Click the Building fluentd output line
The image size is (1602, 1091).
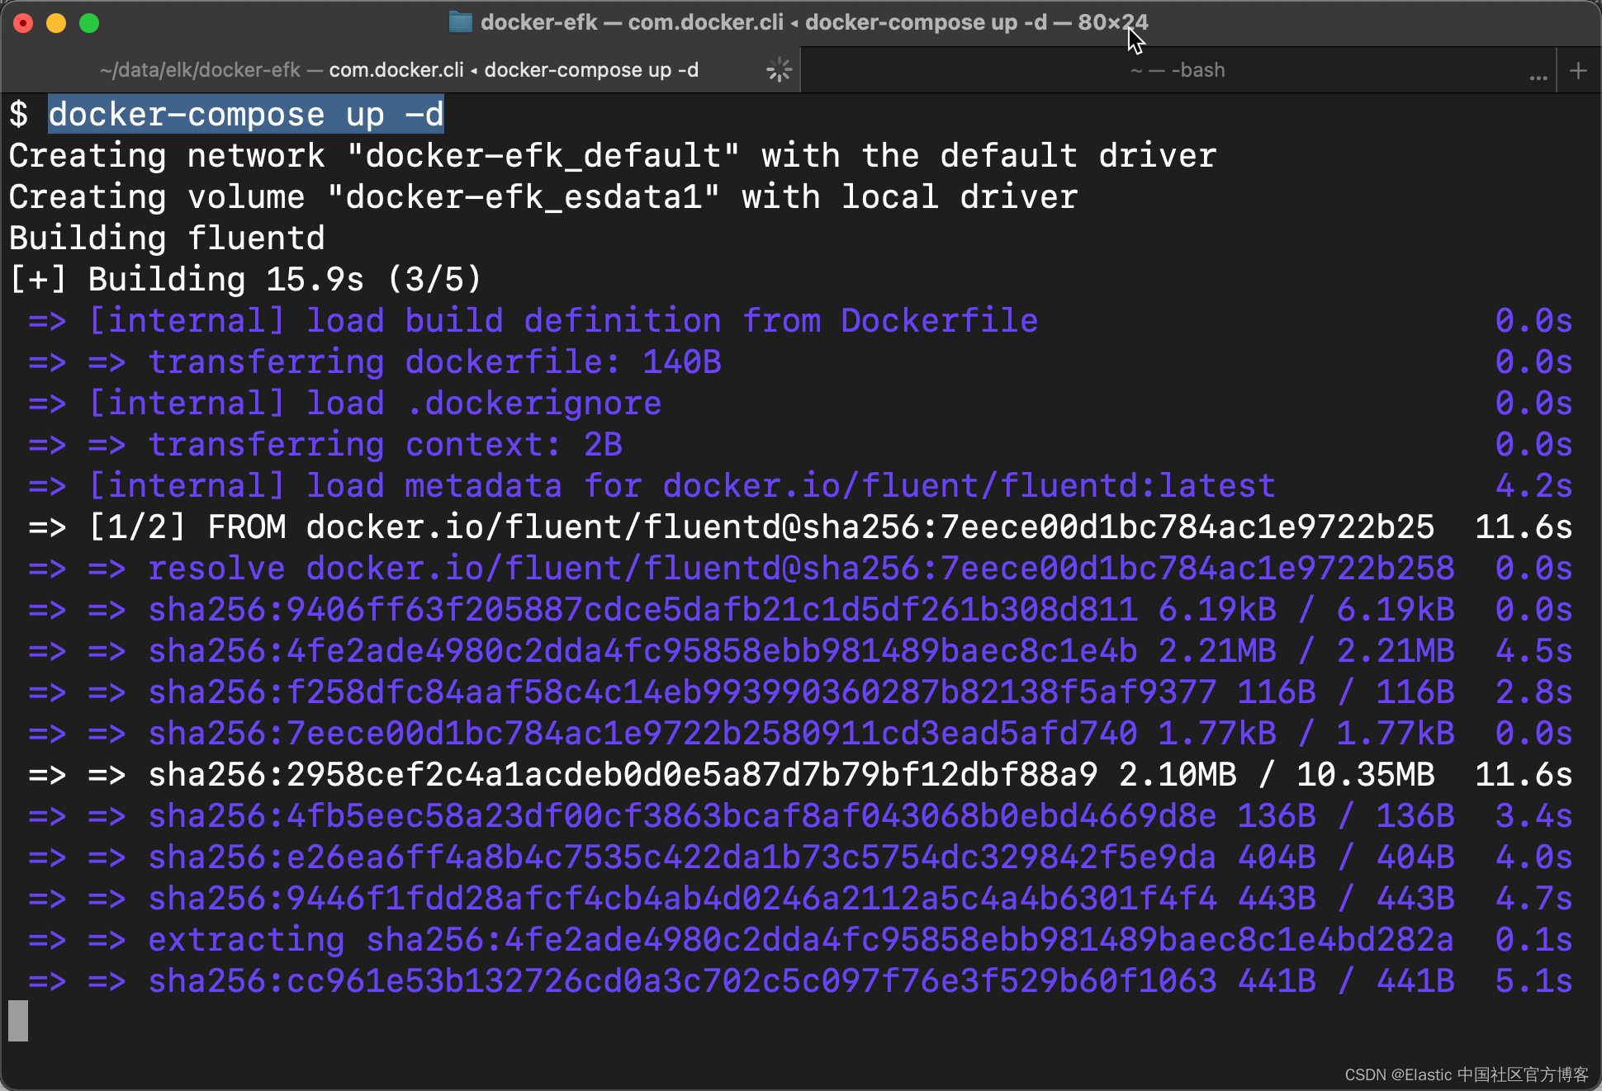(167, 239)
